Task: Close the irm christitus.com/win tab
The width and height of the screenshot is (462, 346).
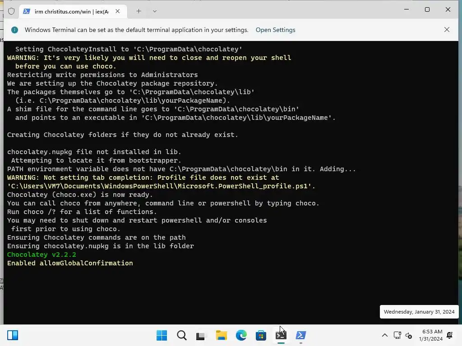Action: 118,11
